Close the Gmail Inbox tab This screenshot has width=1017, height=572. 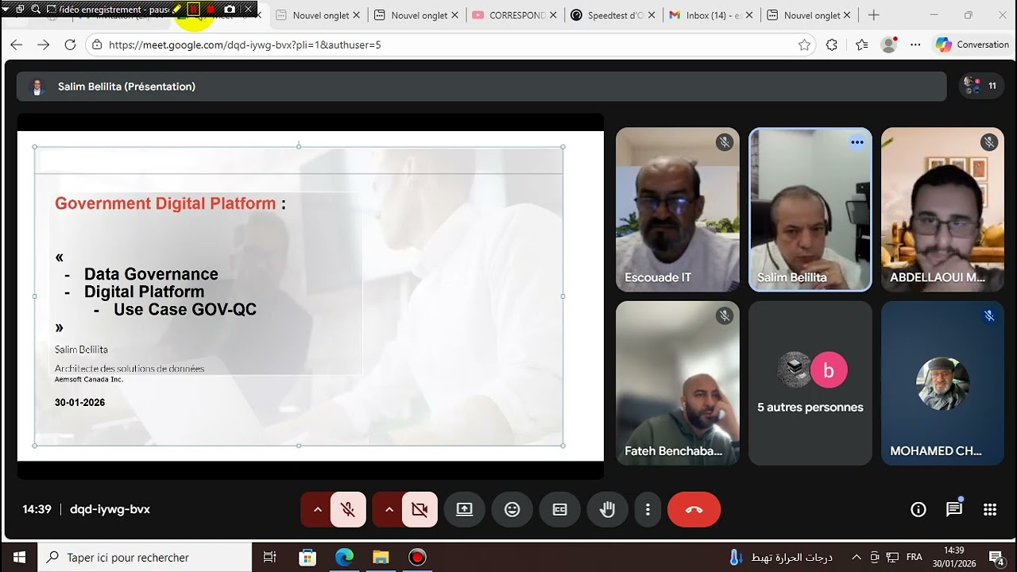click(749, 15)
